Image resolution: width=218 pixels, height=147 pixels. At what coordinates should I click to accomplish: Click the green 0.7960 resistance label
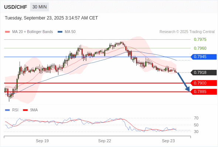[x=200, y=48]
